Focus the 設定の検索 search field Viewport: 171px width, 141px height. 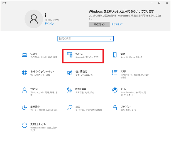coord(85,39)
